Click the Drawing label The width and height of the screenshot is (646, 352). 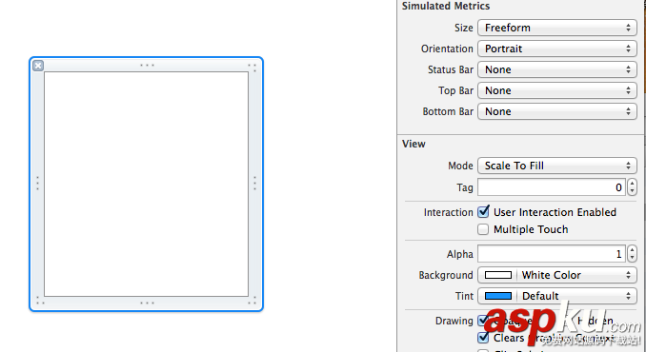coord(454,321)
